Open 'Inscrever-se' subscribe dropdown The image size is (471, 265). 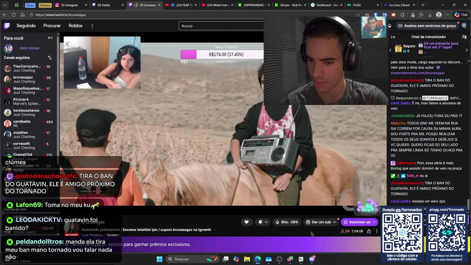coord(359,222)
